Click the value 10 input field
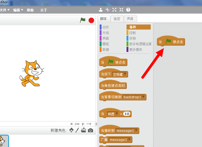 pyautogui.click(x=127, y=114)
